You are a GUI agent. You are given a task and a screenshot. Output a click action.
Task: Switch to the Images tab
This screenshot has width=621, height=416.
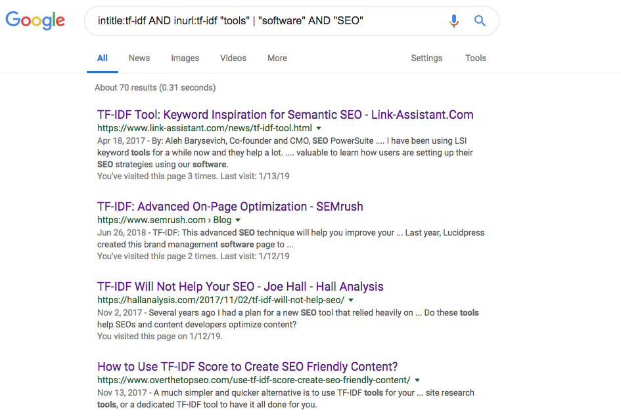(185, 58)
